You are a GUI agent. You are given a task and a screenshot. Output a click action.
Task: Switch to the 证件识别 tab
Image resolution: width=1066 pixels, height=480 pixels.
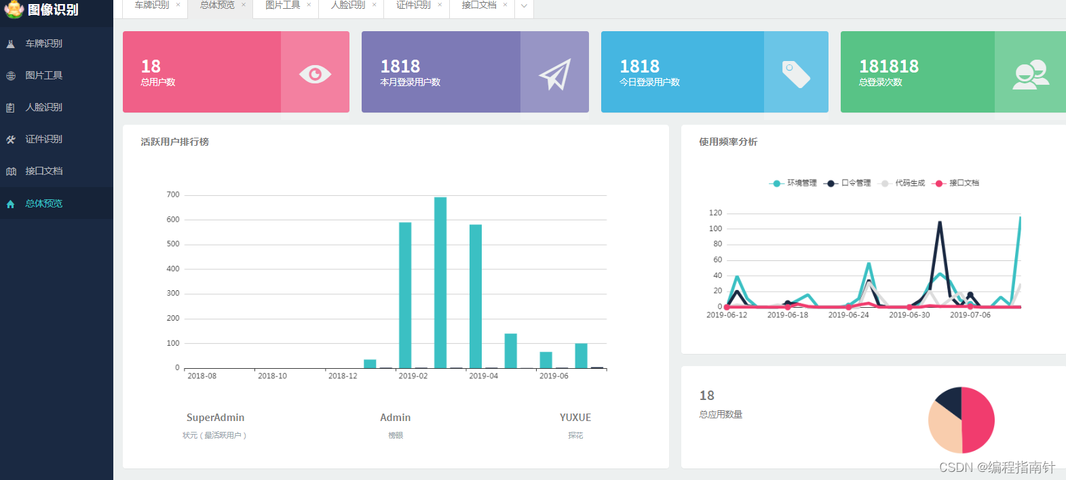(413, 5)
